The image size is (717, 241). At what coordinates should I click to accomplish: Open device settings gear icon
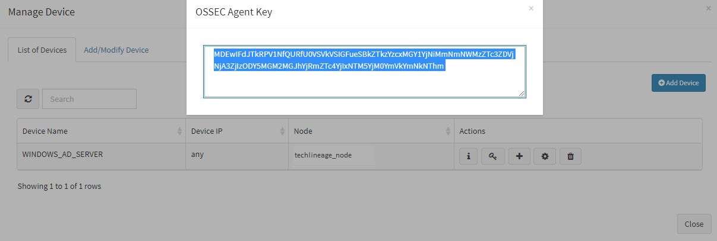pyautogui.click(x=545, y=156)
